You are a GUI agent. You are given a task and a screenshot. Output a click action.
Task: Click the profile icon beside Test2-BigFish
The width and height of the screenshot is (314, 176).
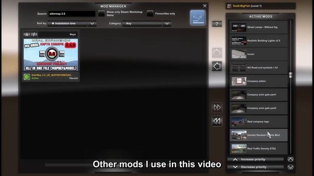[229, 6]
